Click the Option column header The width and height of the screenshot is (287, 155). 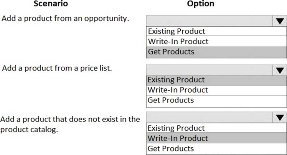click(200, 4)
